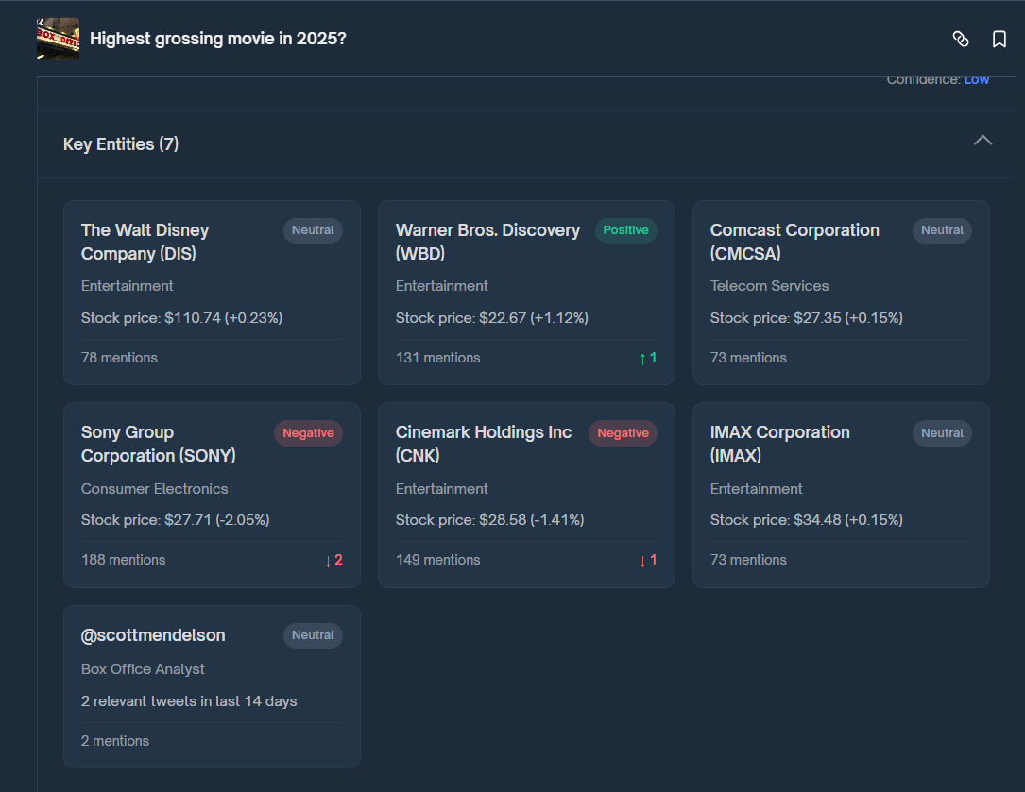Click Neutral badge on @scottmendelson card
The height and width of the screenshot is (792, 1025).
pyautogui.click(x=313, y=635)
